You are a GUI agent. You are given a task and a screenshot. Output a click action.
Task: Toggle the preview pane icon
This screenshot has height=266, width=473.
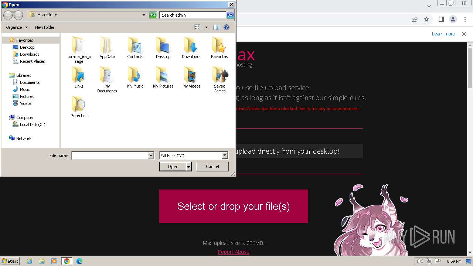216,27
